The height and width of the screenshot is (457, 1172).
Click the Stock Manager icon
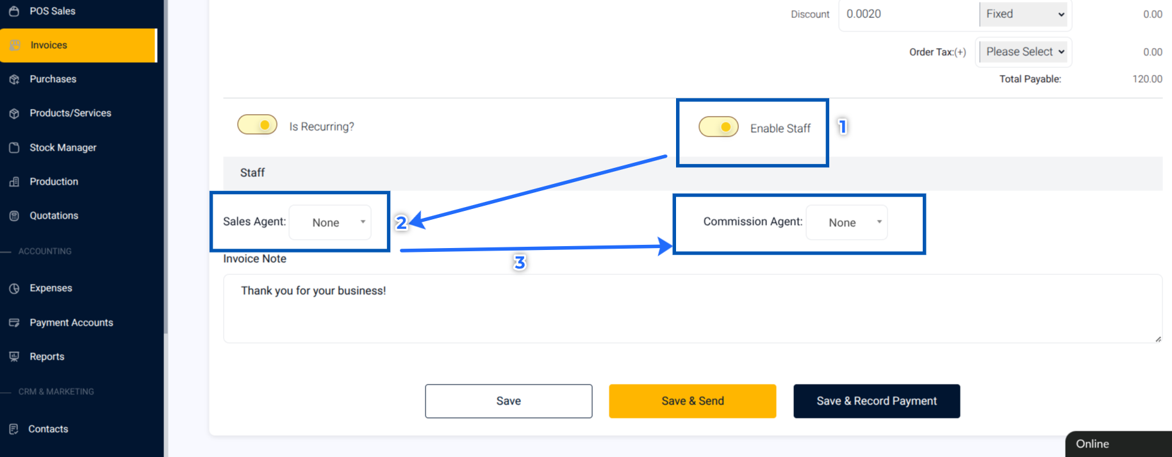pyautogui.click(x=14, y=147)
